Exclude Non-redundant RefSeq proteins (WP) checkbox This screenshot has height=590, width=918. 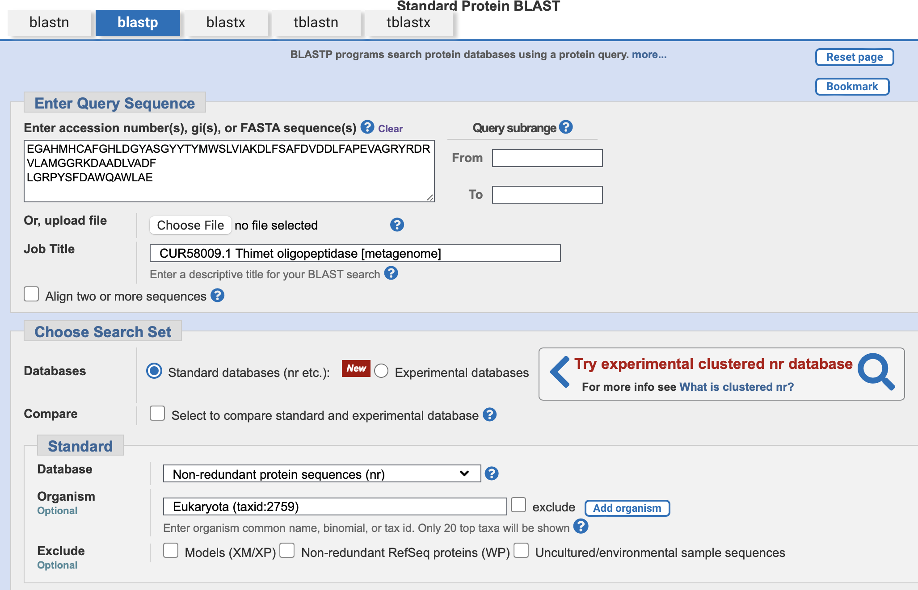[x=287, y=550]
